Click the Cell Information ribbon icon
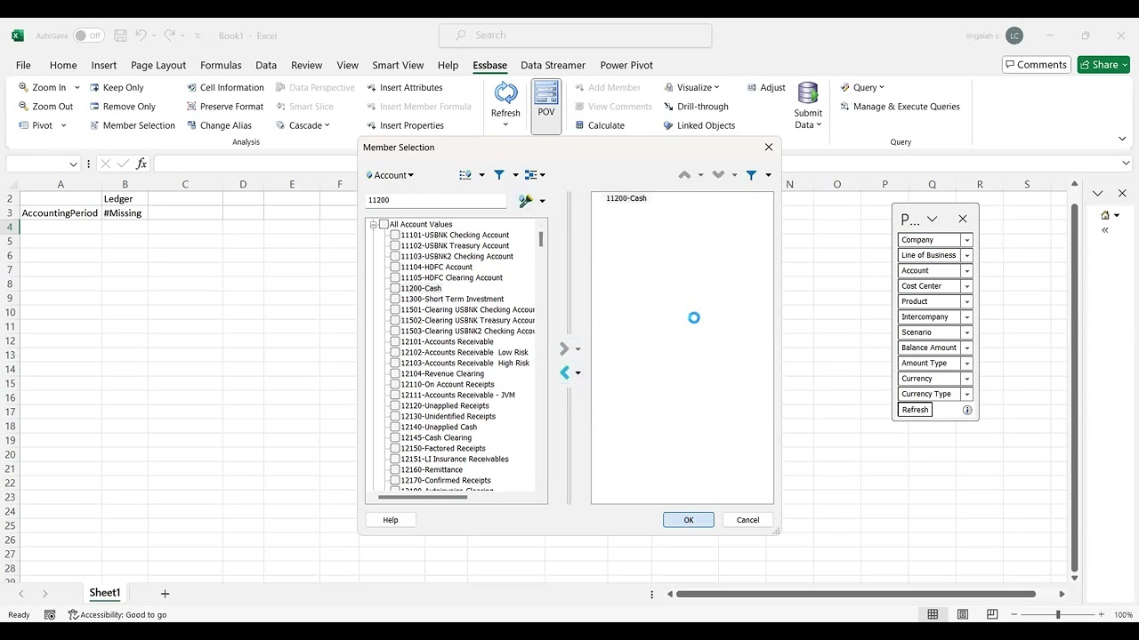1139x640 pixels. click(191, 87)
